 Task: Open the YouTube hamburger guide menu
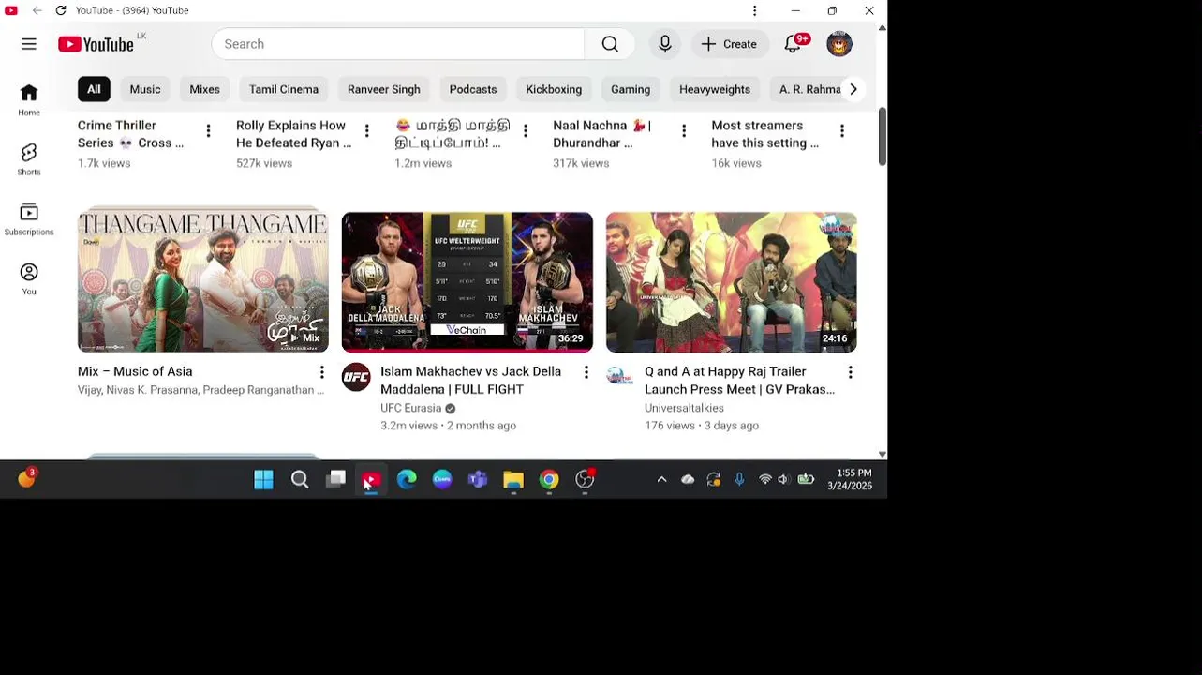pos(29,44)
